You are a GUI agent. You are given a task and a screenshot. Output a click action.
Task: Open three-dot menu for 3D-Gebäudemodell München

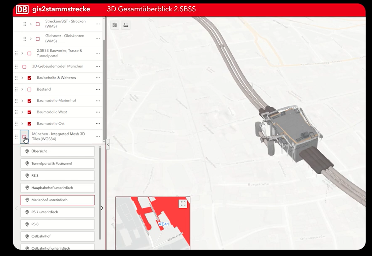click(x=98, y=66)
